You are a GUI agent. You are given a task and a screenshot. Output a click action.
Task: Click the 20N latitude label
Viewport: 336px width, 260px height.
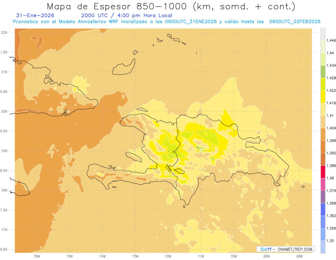(x=4, y=111)
